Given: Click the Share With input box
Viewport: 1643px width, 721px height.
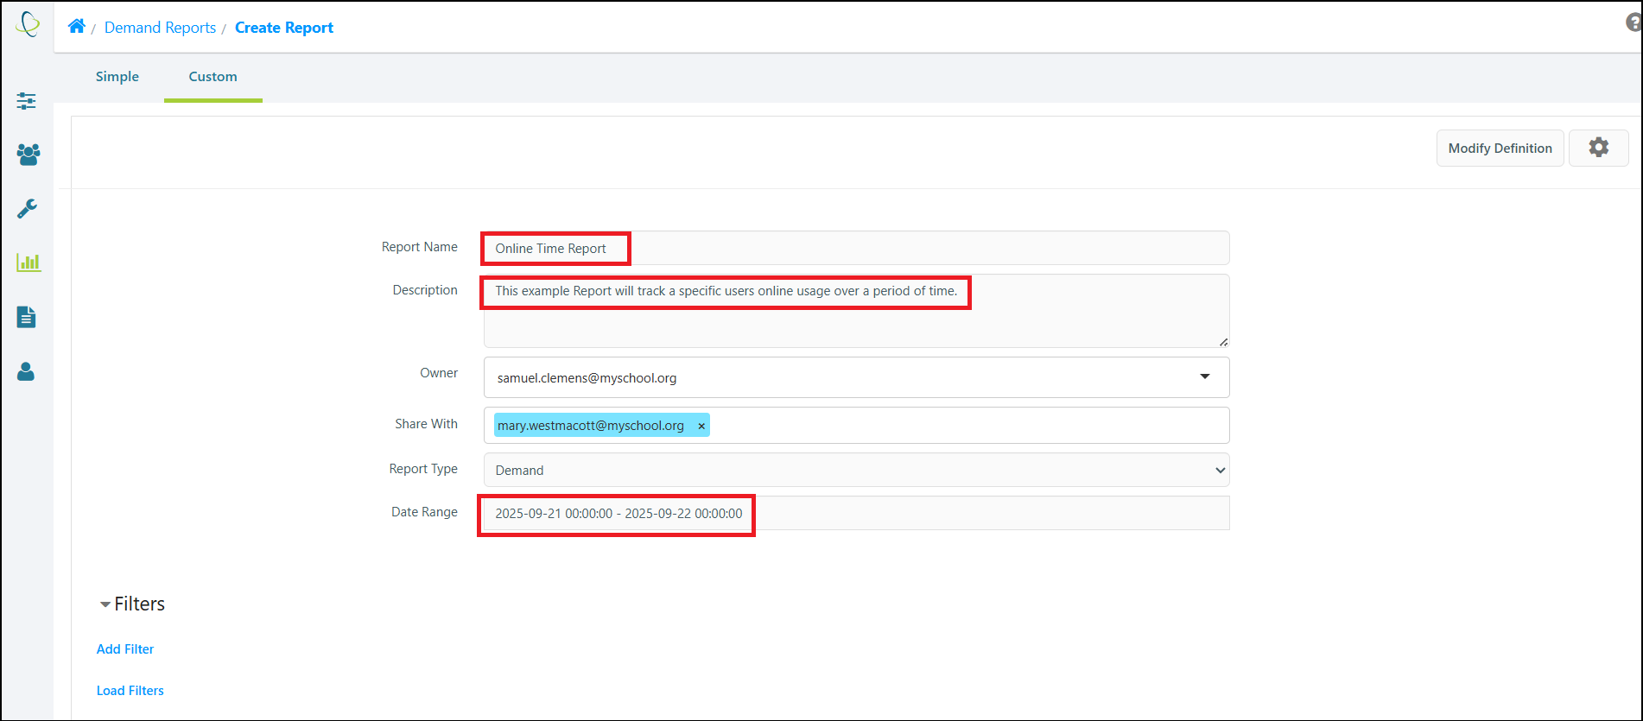Looking at the screenshot, I should [856, 425].
